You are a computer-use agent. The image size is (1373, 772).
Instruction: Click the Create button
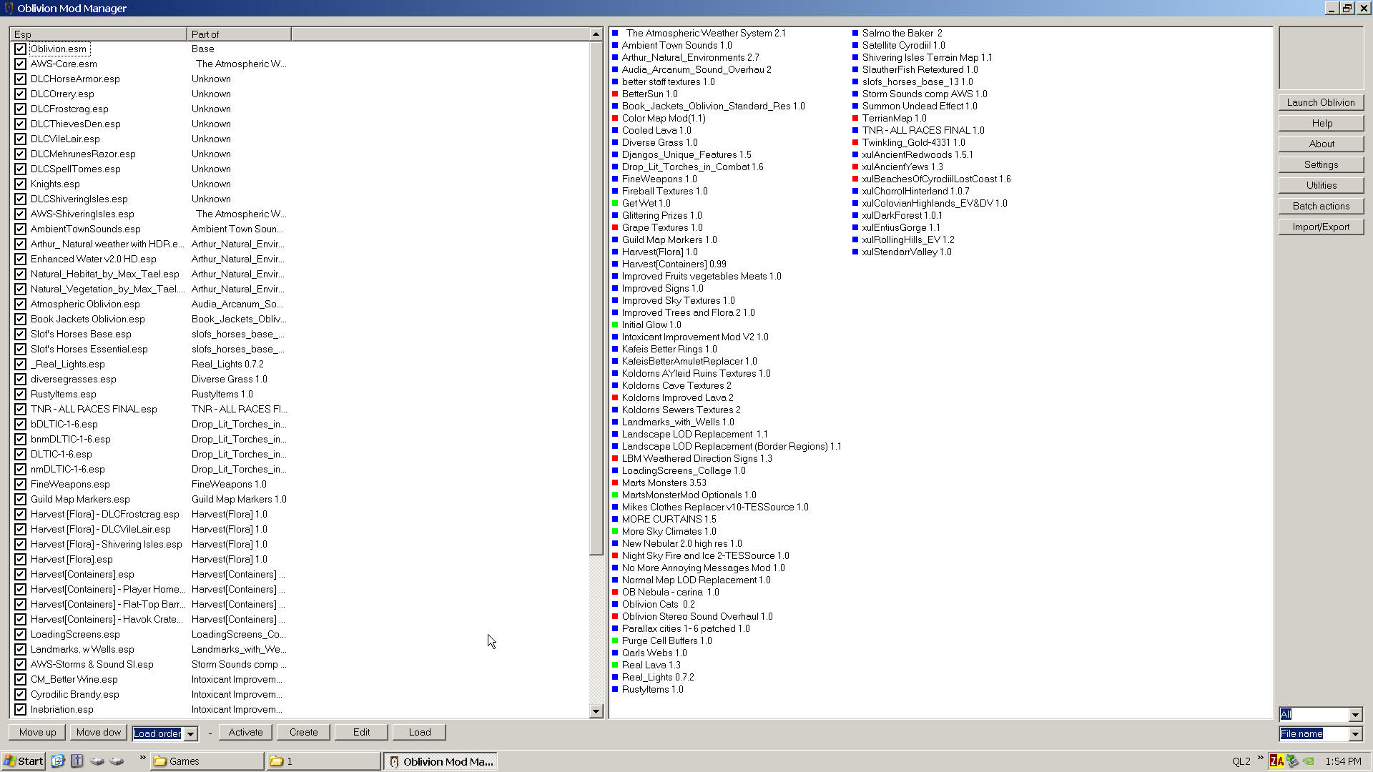pos(303,732)
